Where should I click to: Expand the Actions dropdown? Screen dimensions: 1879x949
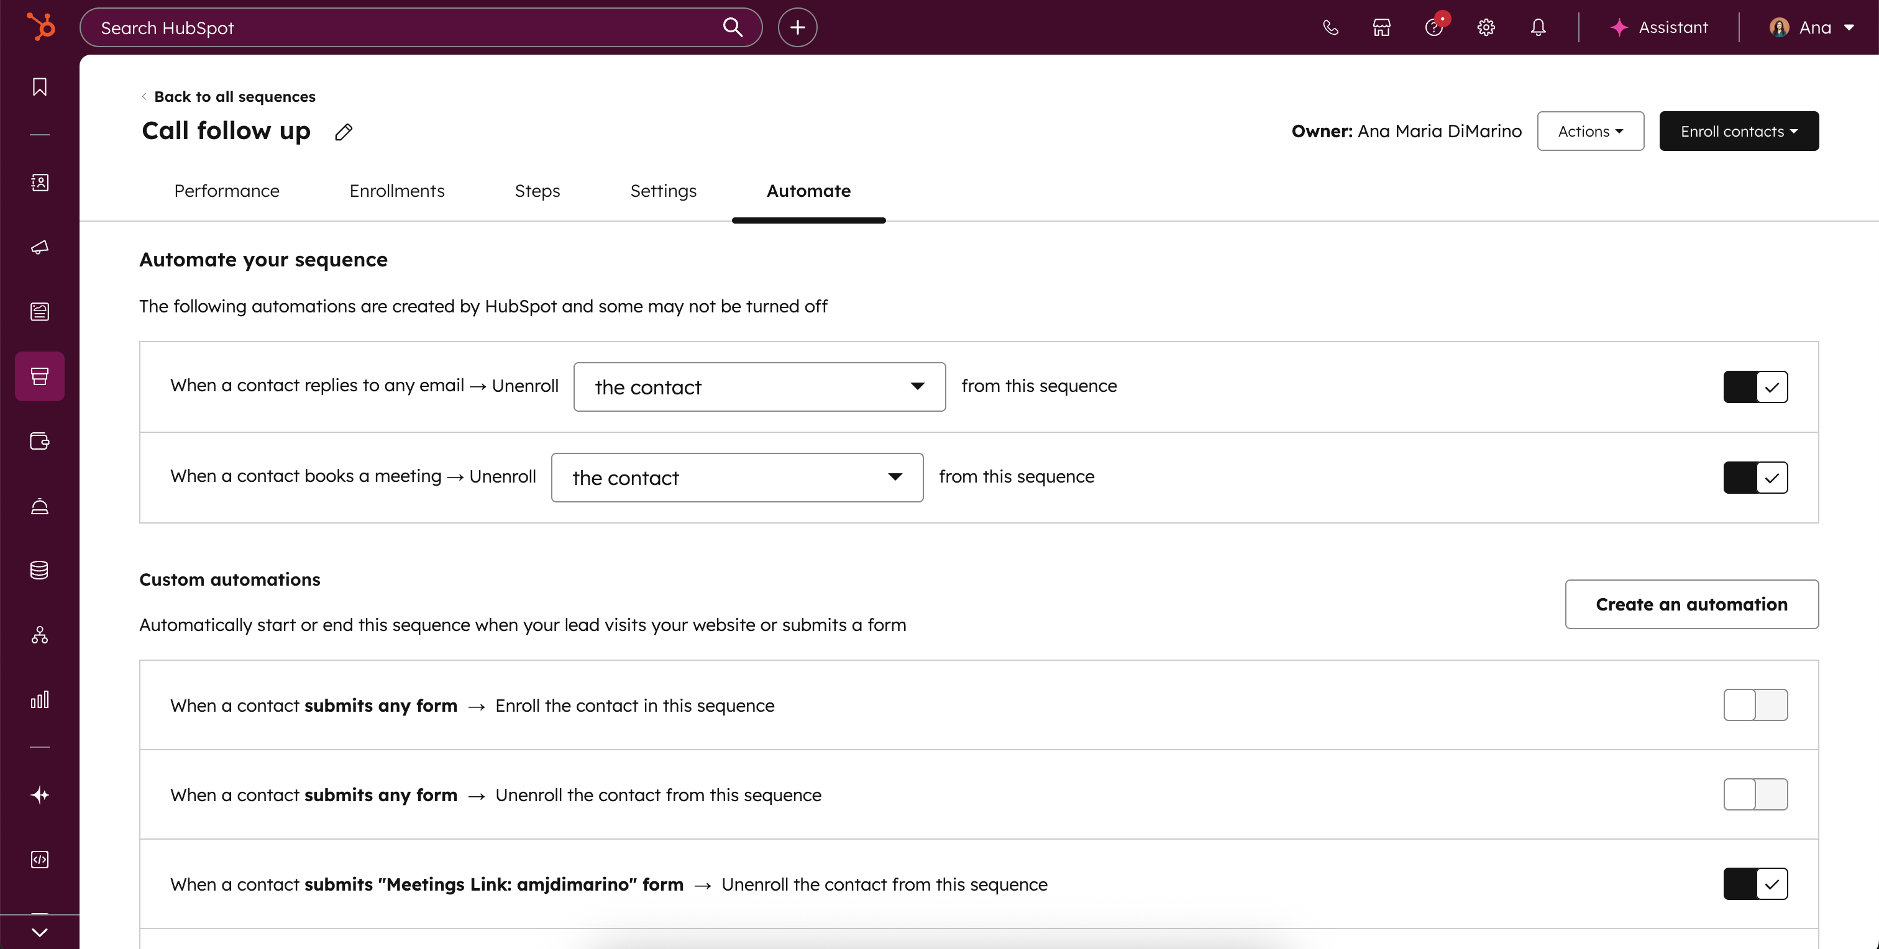click(1590, 131)
